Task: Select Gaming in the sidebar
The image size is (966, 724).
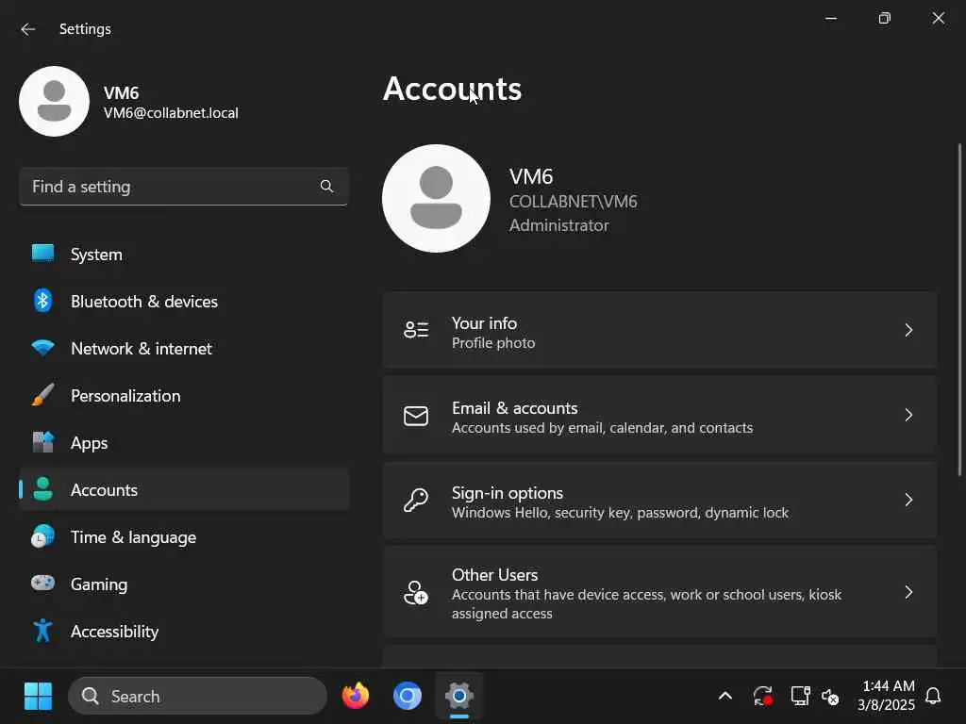Action: 184,584
